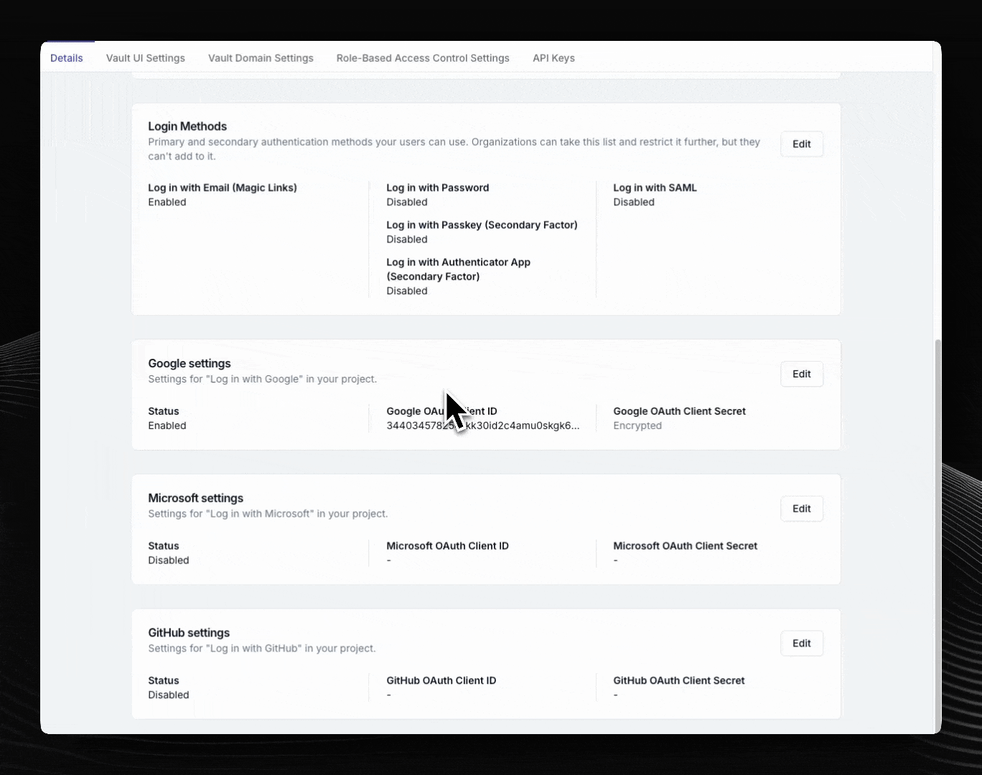Viewport: 982px width, 775px height.
Task: Click the GitHub settings heading
Action: (189, 634)
